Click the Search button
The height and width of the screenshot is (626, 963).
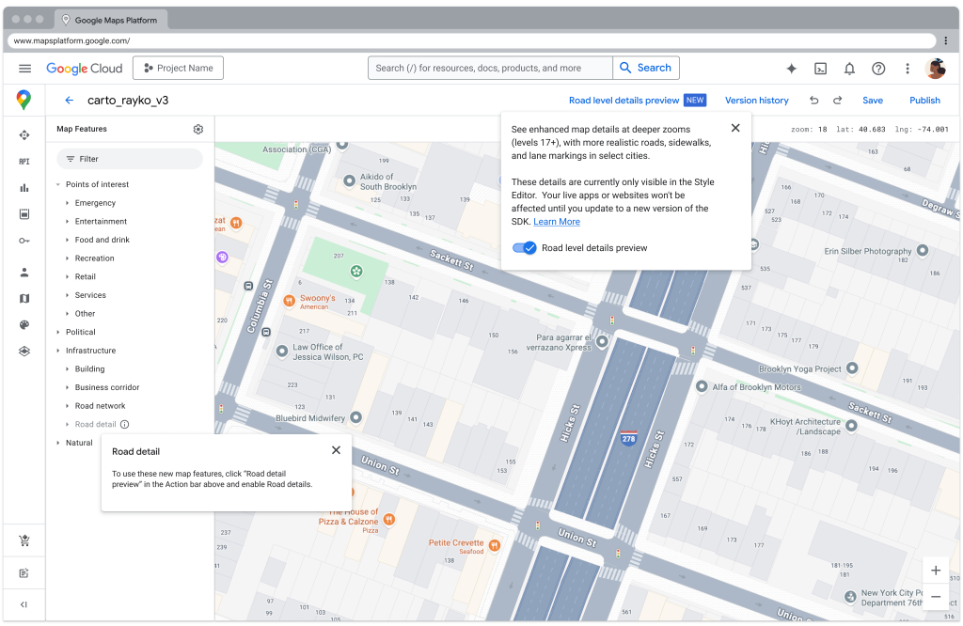(x=646, y=68)
